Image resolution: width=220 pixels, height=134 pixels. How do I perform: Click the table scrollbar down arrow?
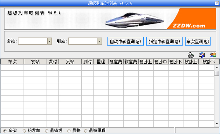pyautogui.click(x=217, y=124)
